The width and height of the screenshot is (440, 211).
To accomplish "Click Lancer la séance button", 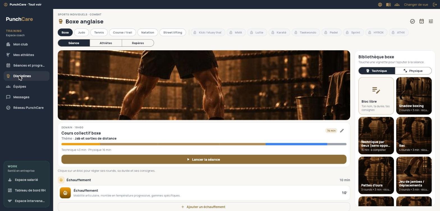I will (x=204, y=160).
